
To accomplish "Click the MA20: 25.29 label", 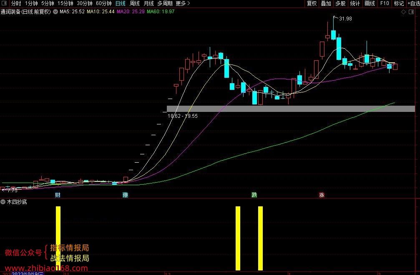I will click(131, 12).
